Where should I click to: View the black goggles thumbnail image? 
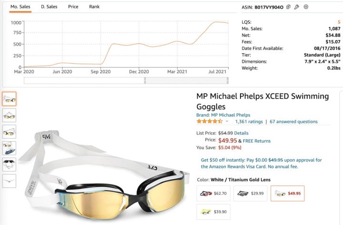click(9, 164)
